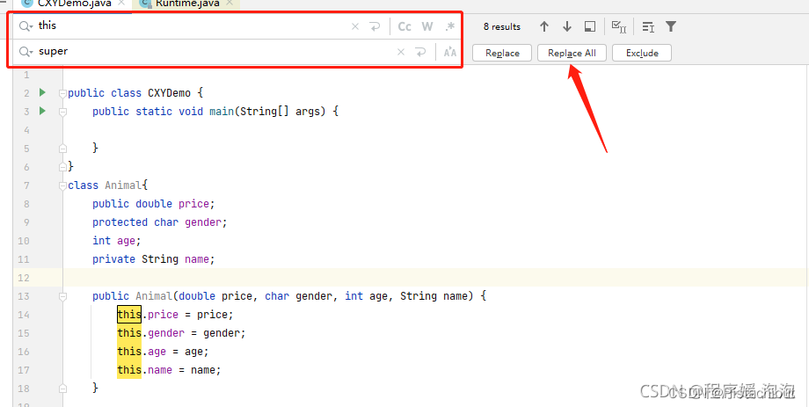Click "Animal" in the class declaration line 7

pyautogui.click(x=123, y=185)
